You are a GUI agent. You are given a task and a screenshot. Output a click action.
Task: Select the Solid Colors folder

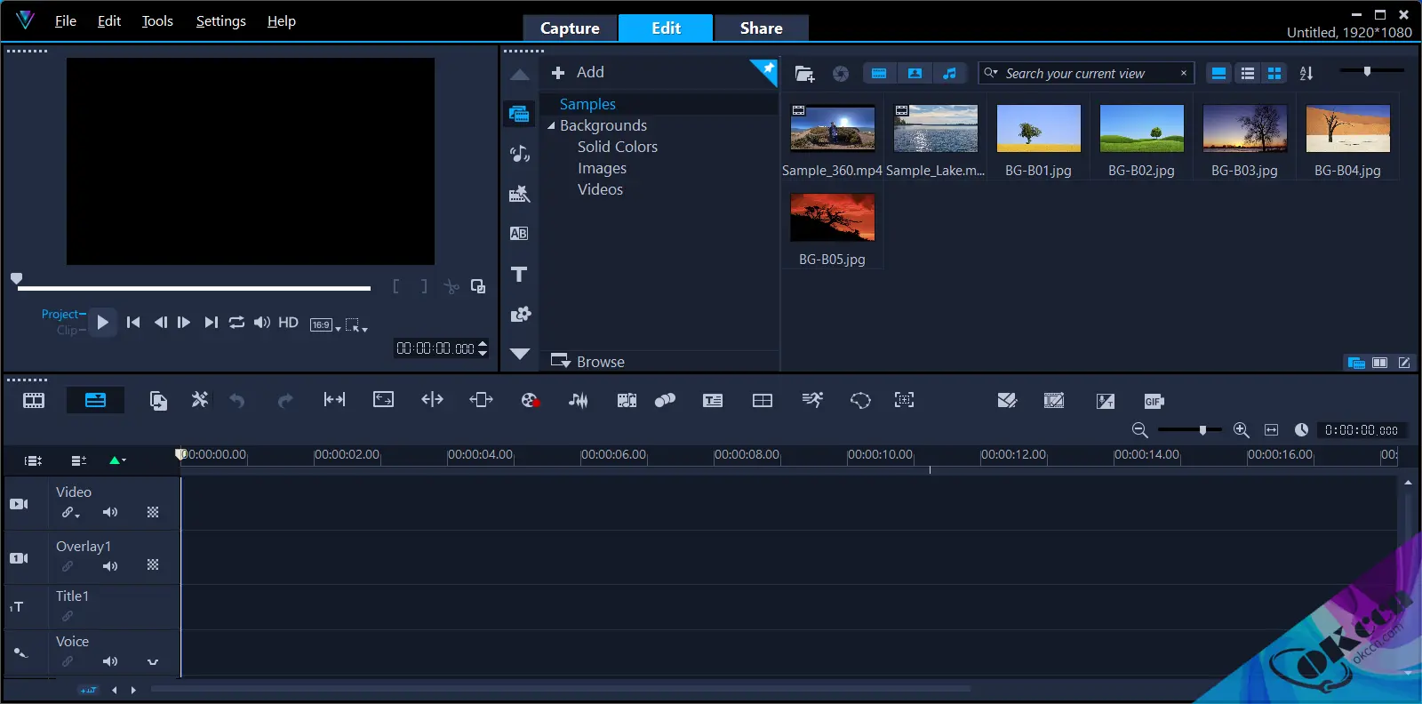tap(618, 147)
